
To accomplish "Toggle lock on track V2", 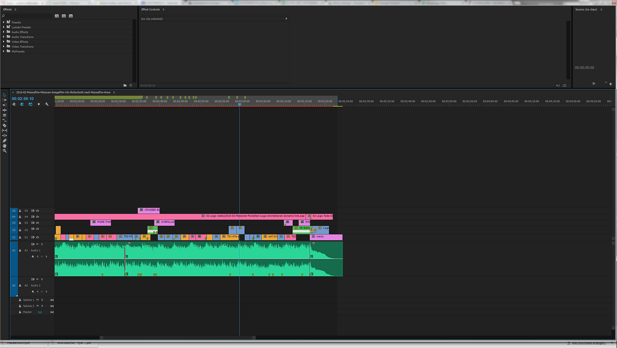I will click(x=20, y=230).
